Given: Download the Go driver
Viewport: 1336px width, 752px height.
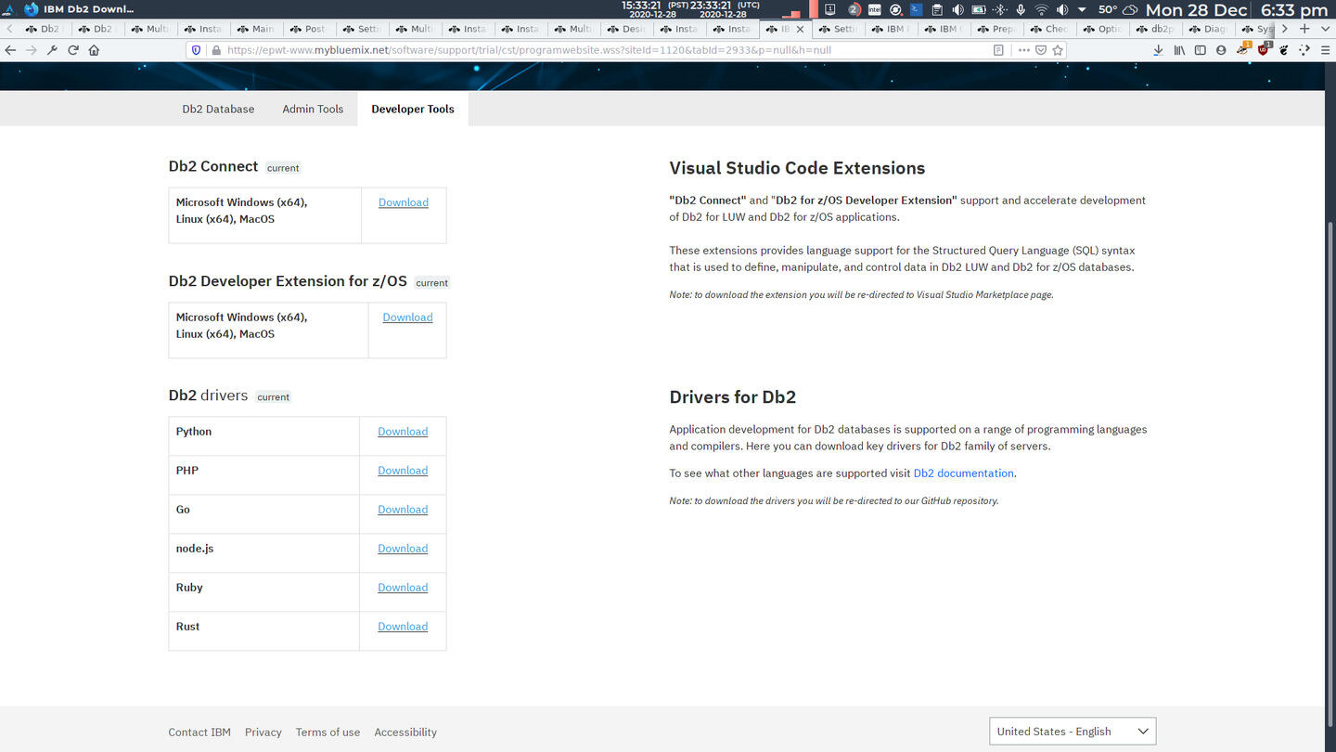Looking at the screenshot, I should 403,510.
